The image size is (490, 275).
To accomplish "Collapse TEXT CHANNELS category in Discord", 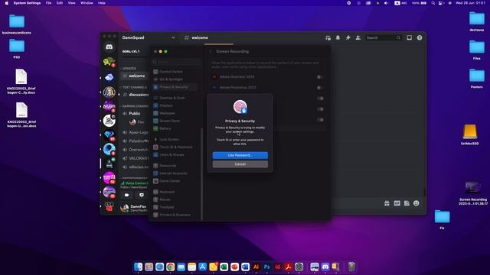I will (134, 87).
